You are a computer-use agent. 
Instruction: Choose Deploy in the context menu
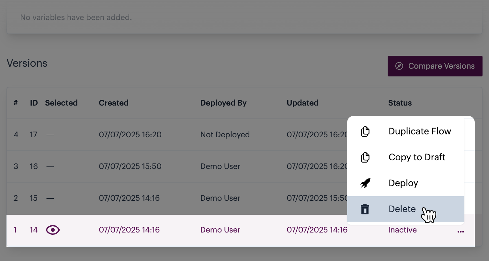tap(403, 183)
